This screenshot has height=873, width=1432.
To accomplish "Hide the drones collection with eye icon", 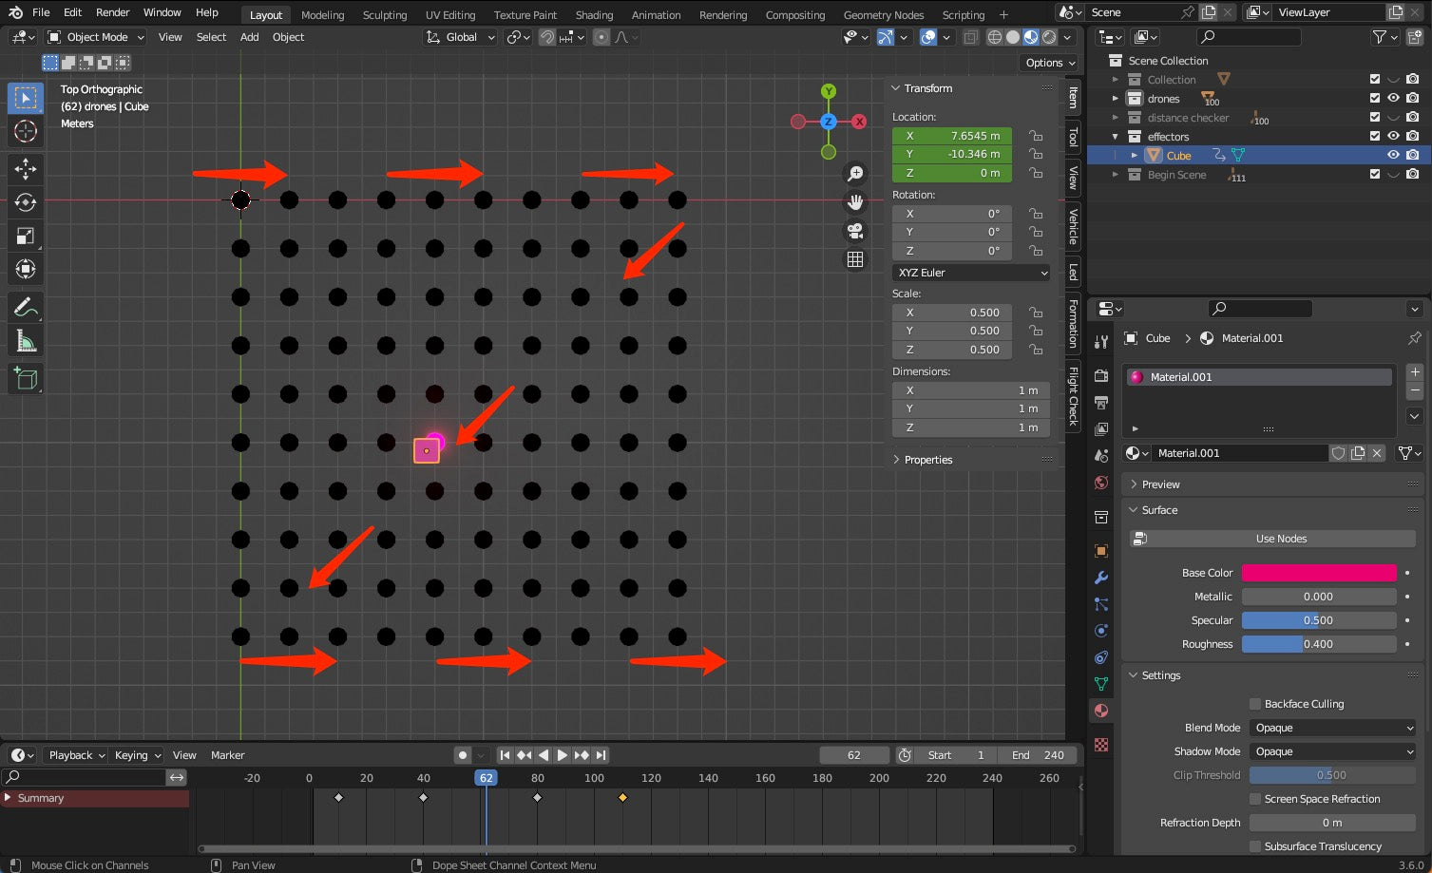I will [x=1393, y=98].
